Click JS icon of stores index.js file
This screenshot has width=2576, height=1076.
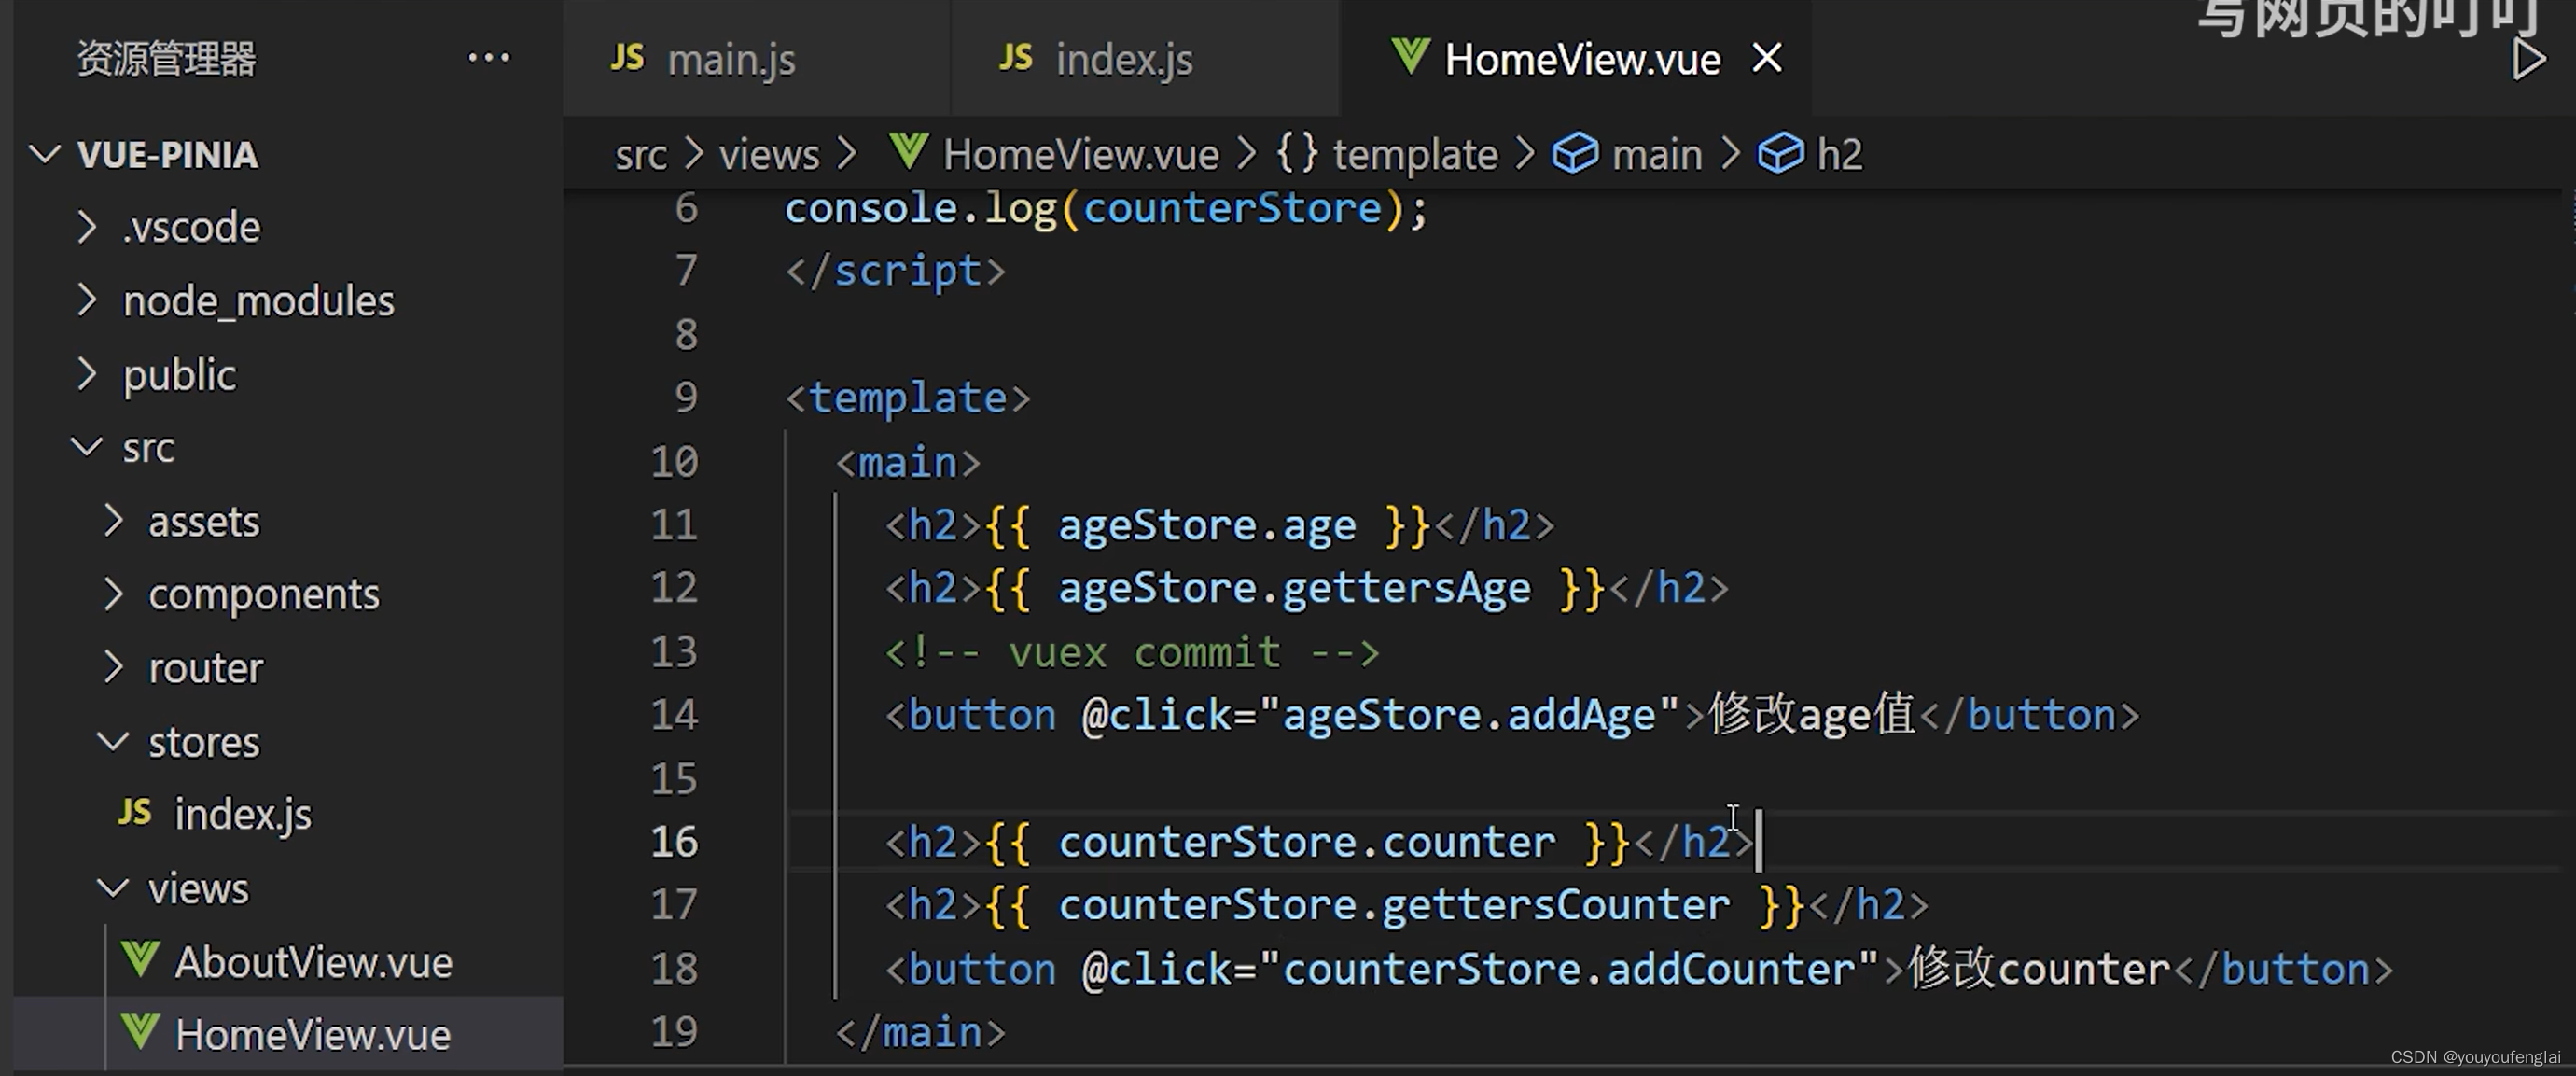click(x=135, y=811)
